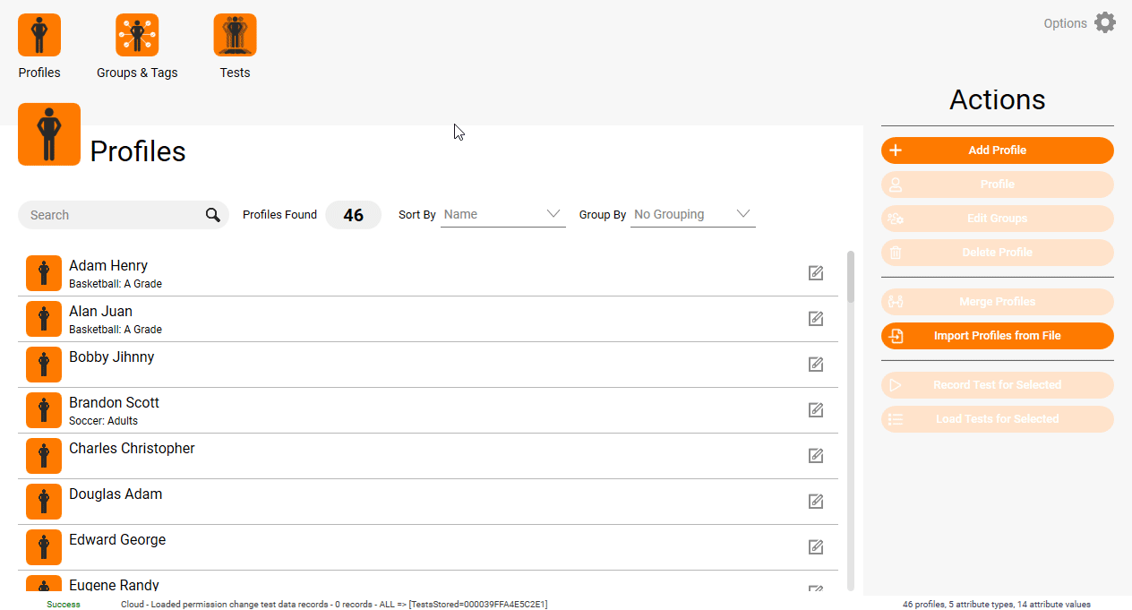Open the Sort By Name dropdown
This screenshot has height=610, width=1132.
(x=502, y=214)
